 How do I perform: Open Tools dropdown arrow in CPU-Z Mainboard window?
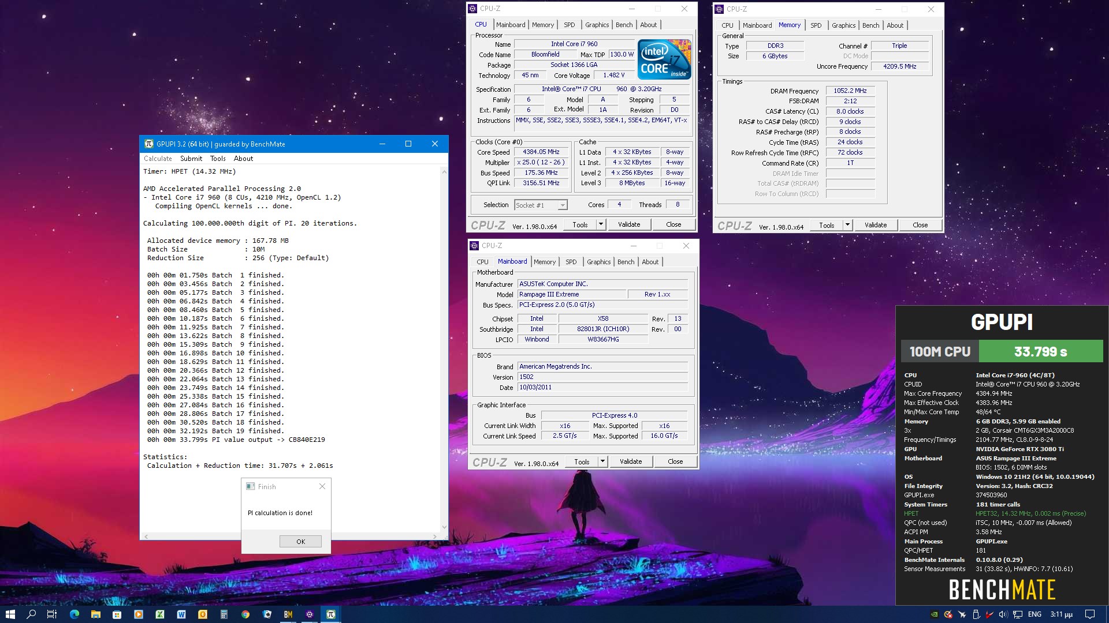tap(602, 461)
